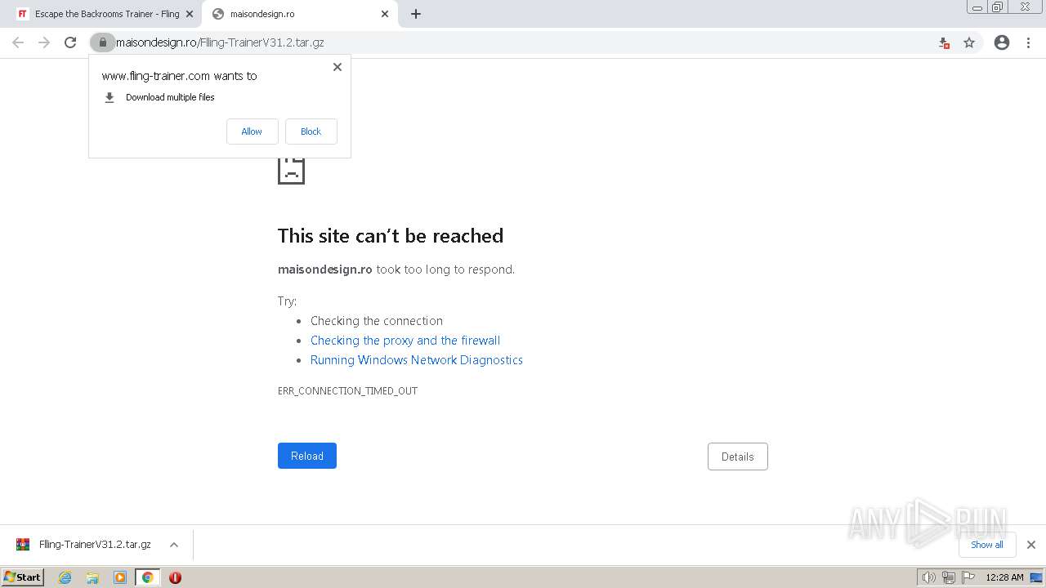Open media player icon in taskbar
The image size is (1046, 588).
[x=120, y=577]
